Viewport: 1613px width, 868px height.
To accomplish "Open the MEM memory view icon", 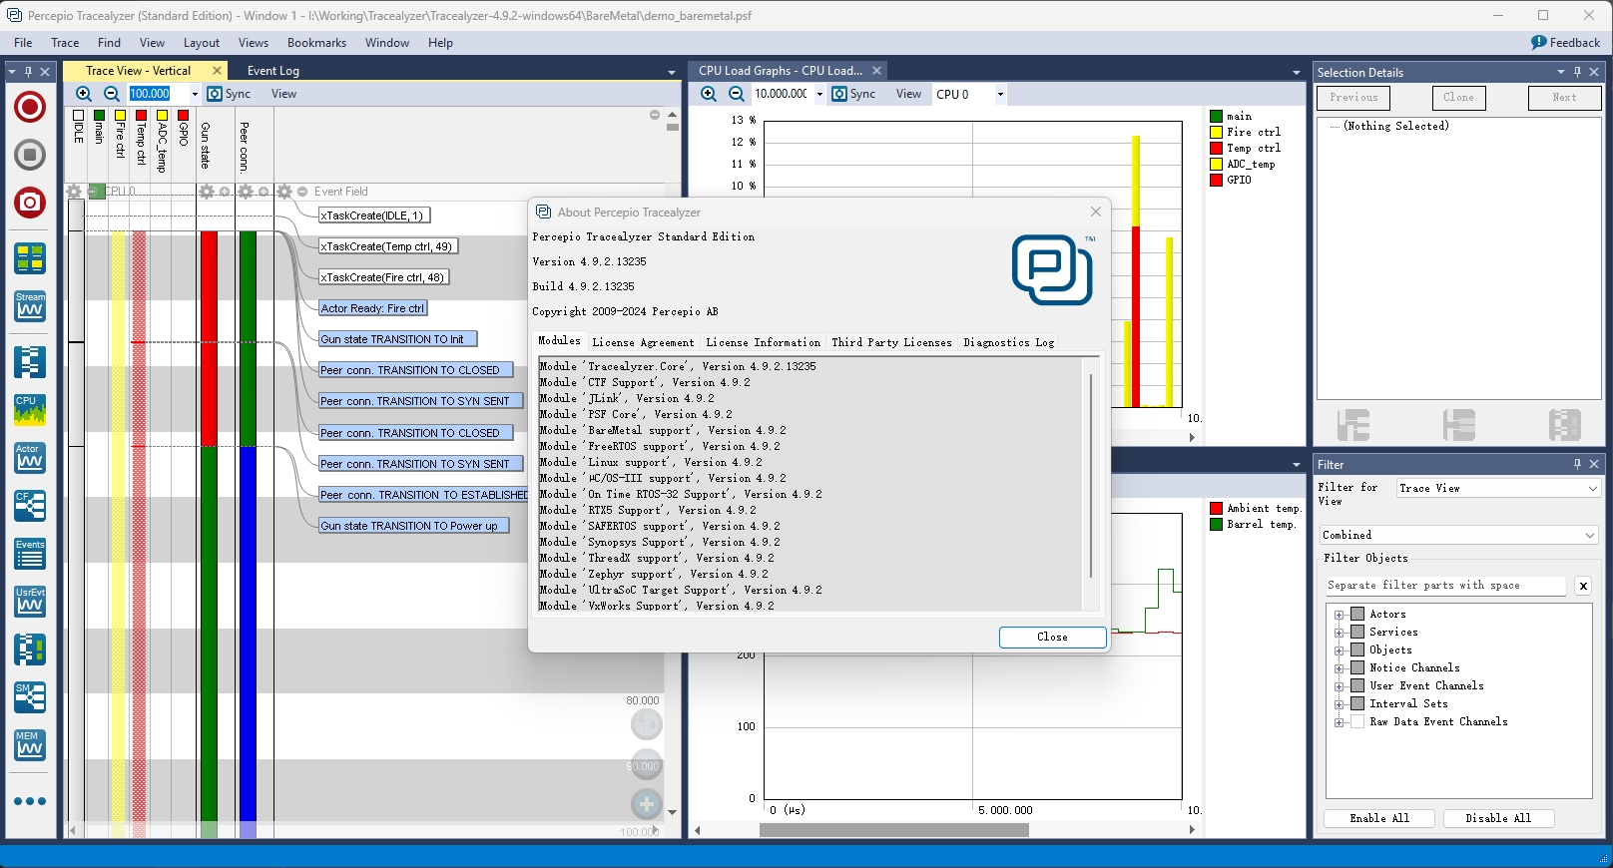I will [30, 745].
